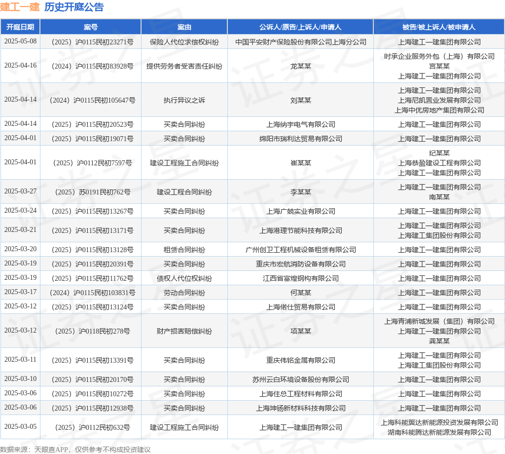Select the date cell 2025-03-10

tap(20, 378)
